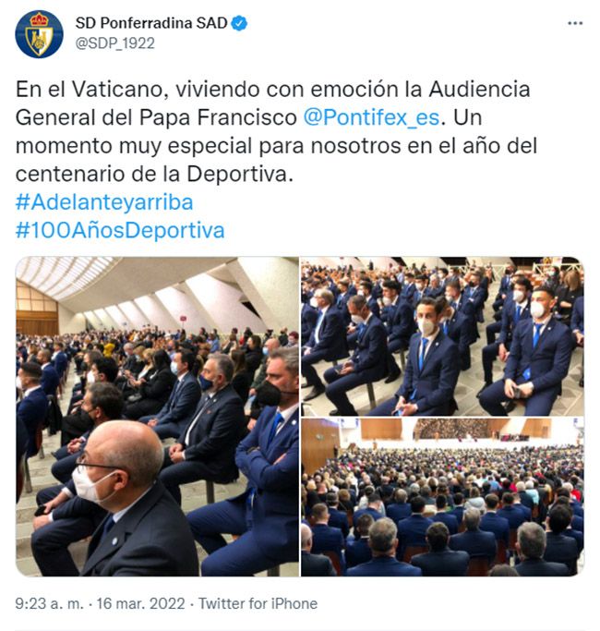
Task: Click the Twitter for iPhone source label
Action: point(258,603)
